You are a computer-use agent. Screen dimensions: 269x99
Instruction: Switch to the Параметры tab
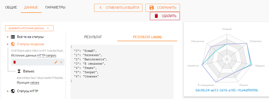(55, 7)
